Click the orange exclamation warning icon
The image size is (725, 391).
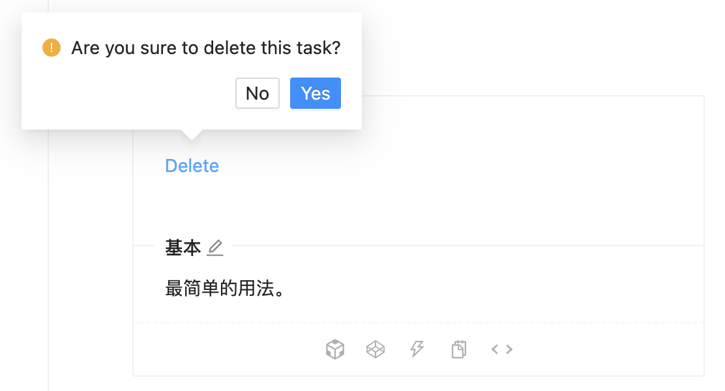point(51,48)
